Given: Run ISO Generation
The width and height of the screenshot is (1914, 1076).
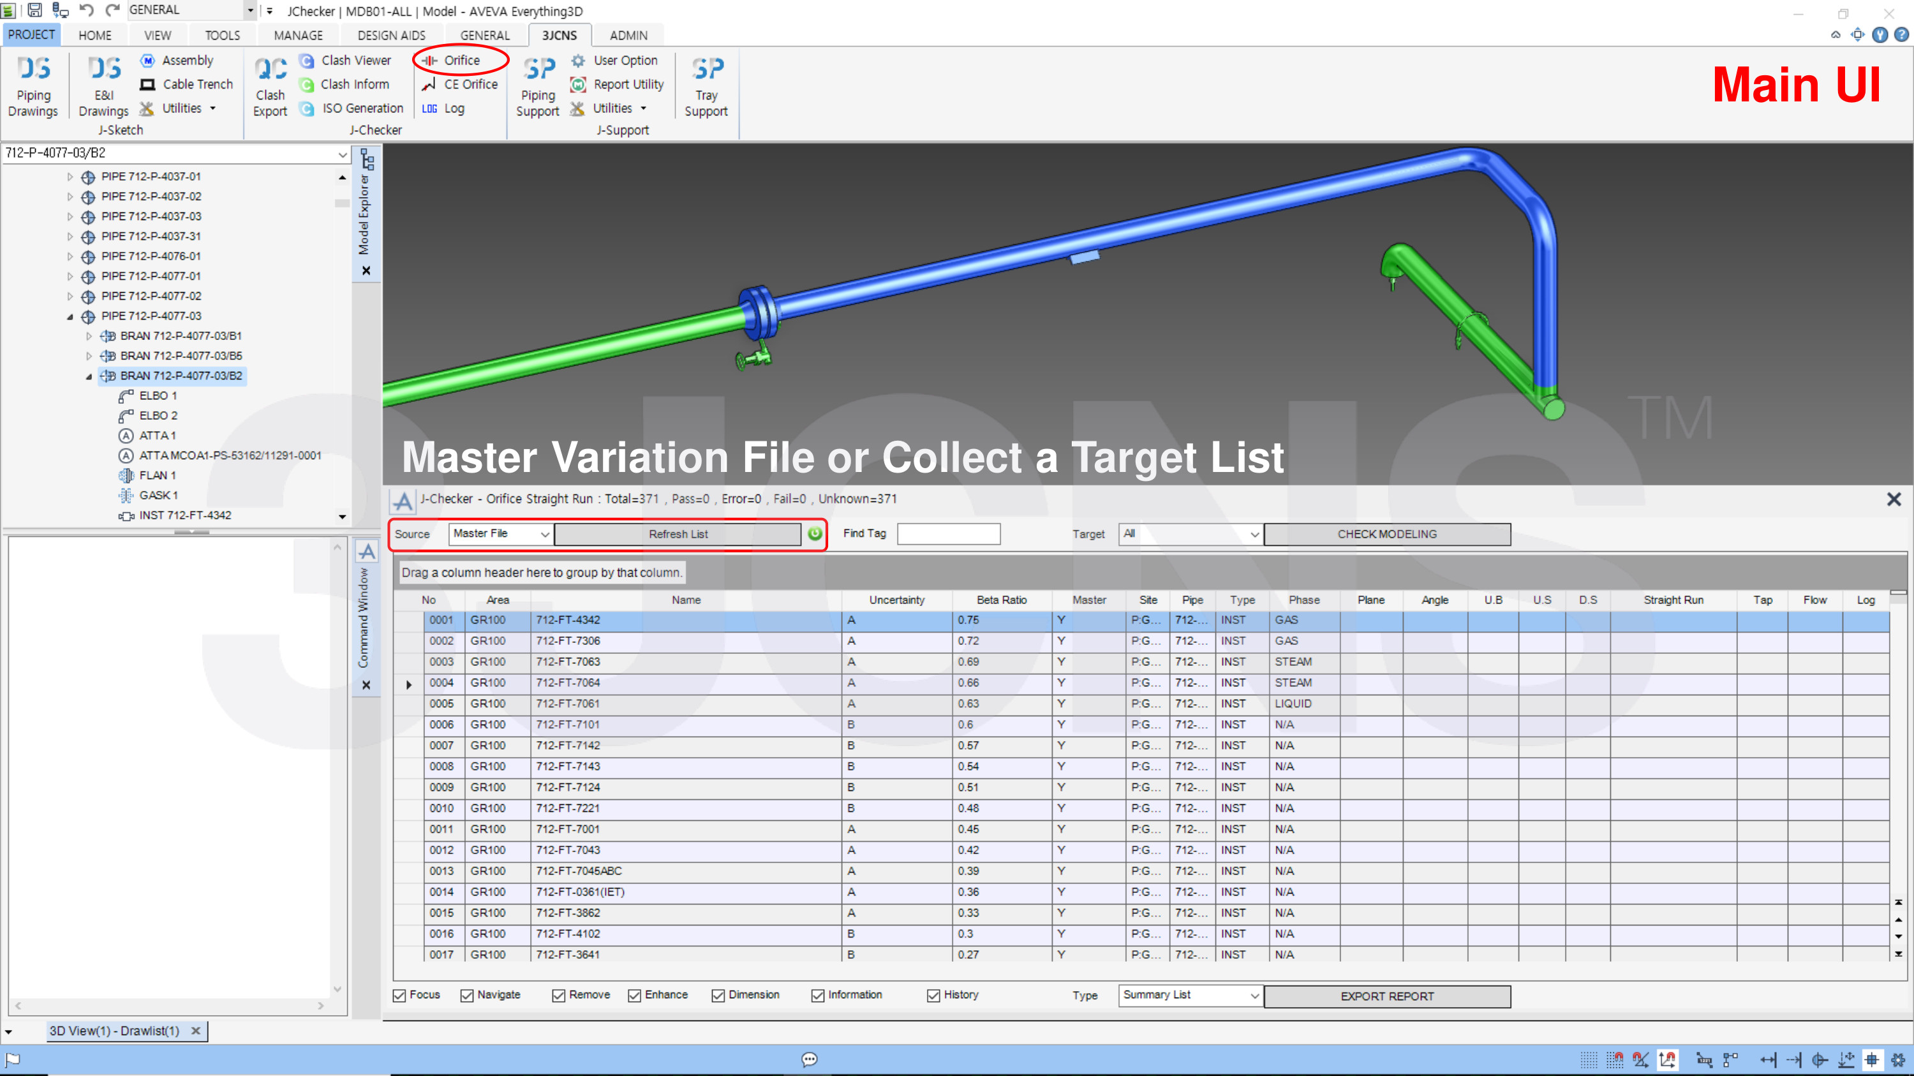Looking at the screenshot, I should click(x=352, y=108).
